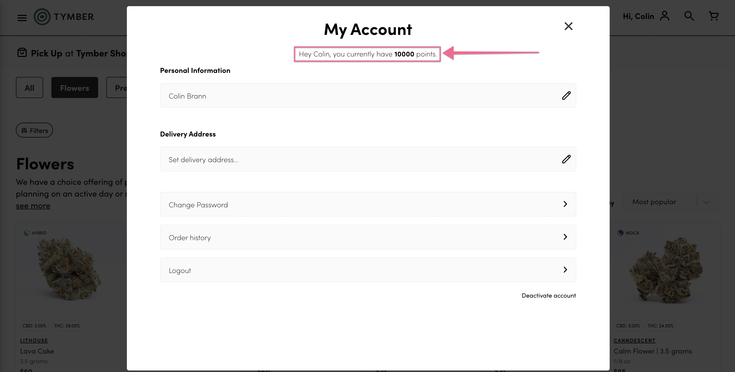735x372 pixels.
Task: Open the user account icon
Action: [665, 16]
